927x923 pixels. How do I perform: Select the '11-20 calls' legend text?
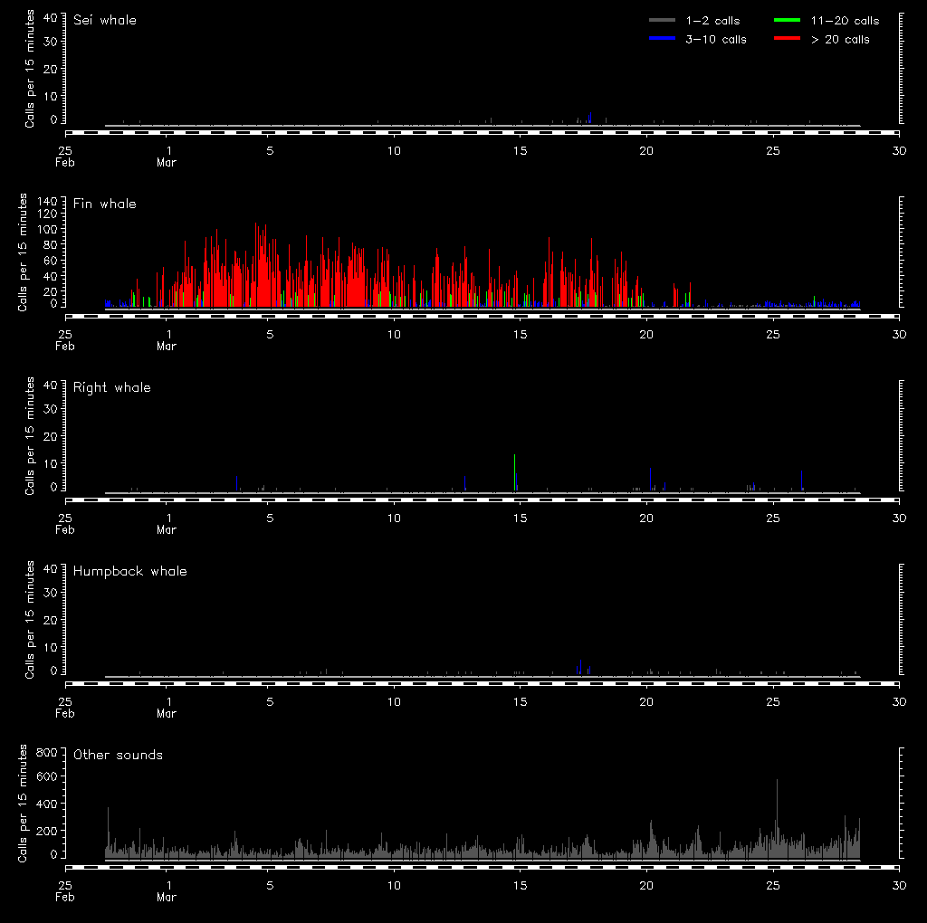pos(845,21)
